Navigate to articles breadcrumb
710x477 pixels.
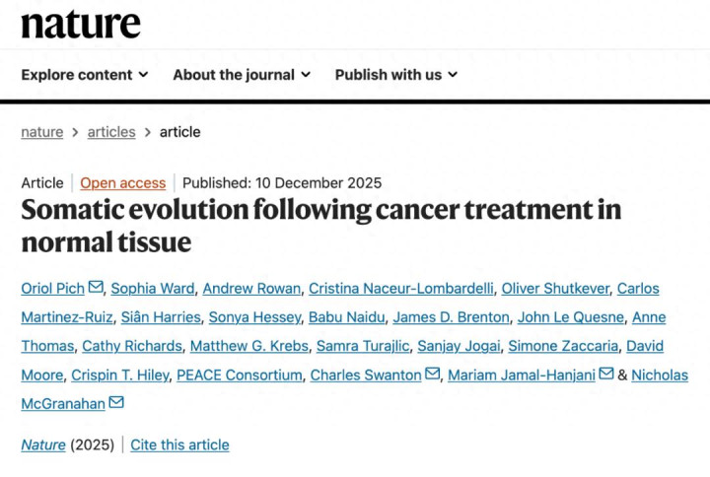point(110,132)
